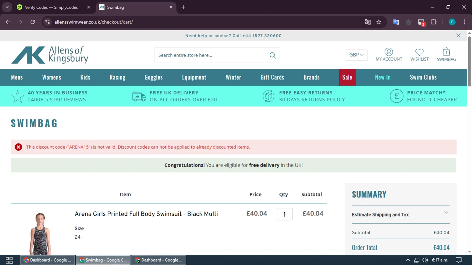Open the Swim Clubs menu
The width and height of the screenshot is (472, 265).
(423, 77)
